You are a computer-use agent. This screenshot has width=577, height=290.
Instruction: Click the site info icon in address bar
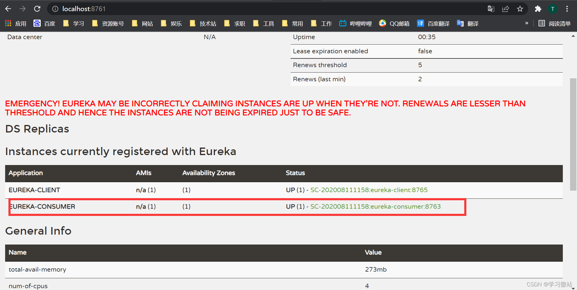coord(55,9)
